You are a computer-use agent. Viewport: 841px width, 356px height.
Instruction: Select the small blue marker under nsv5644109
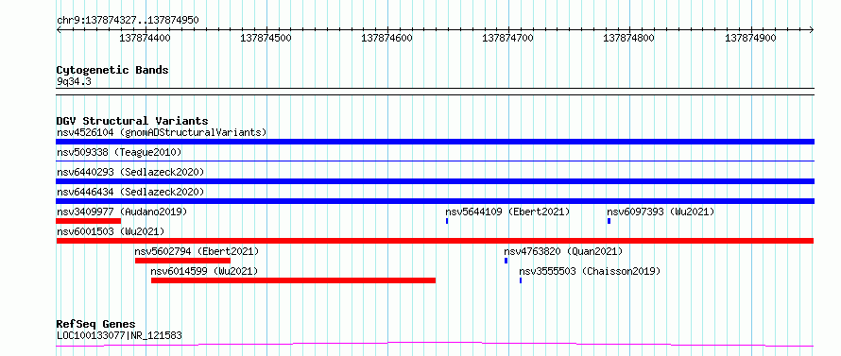click(447, 221)
